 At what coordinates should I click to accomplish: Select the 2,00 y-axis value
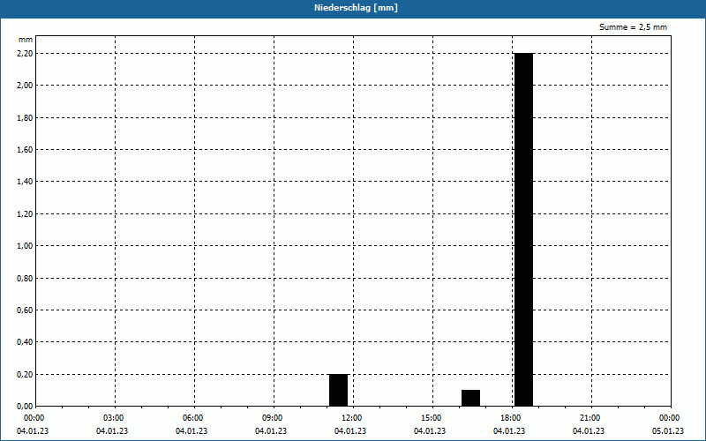[25, 86]
